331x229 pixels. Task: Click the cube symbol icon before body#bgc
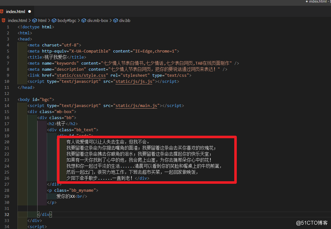pos(54,20)
